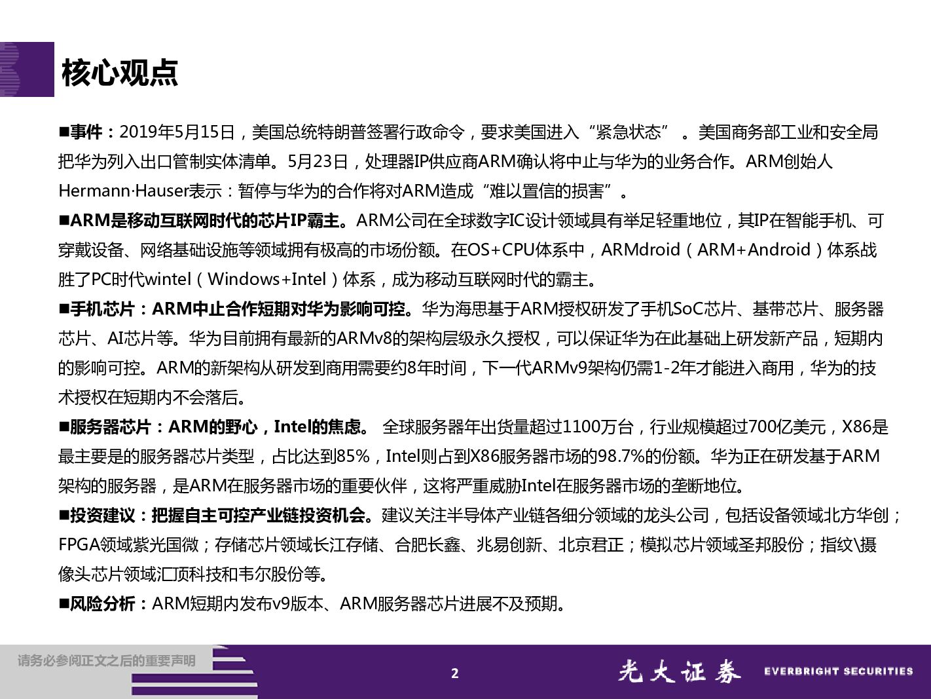Click the company name 兆易创新
This screenshot has width=931, height=699.
tap(510, 545)
